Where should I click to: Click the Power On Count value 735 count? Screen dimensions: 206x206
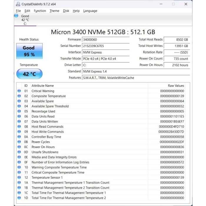(177, 59)
